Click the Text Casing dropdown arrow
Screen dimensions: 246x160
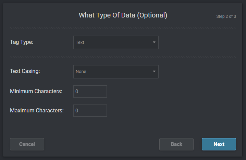click(154, 72)
